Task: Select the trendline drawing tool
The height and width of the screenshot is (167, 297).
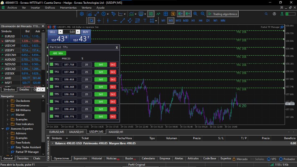Action: click(123, 20)
